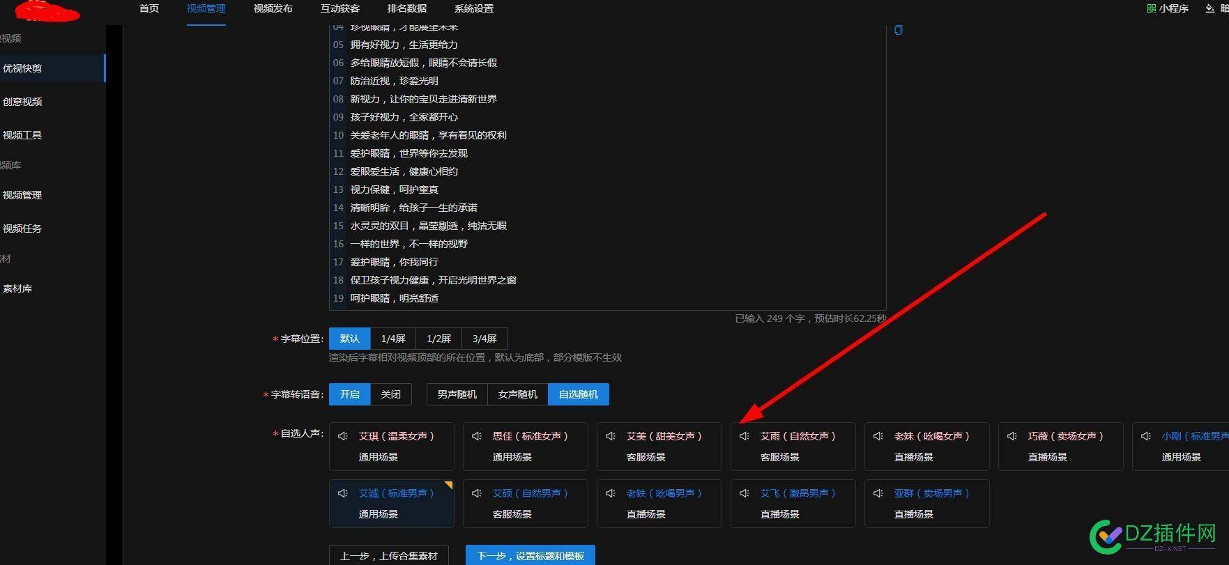The width and height of the screenshot is (1229, 565).
Task: Choose the 女声随机 voice option
Action: point(518,394)
